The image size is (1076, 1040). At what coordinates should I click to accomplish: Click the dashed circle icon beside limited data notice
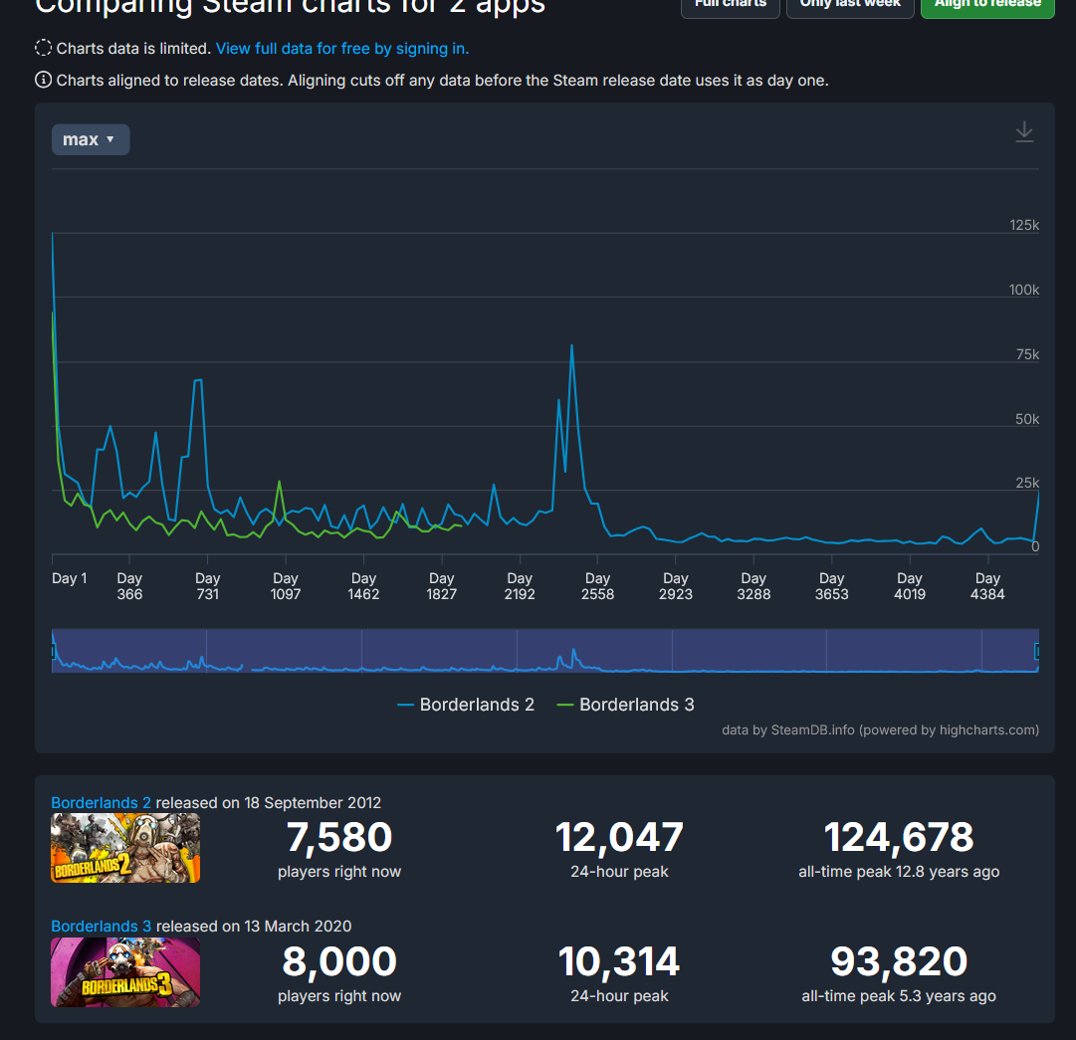click(43, 48)
